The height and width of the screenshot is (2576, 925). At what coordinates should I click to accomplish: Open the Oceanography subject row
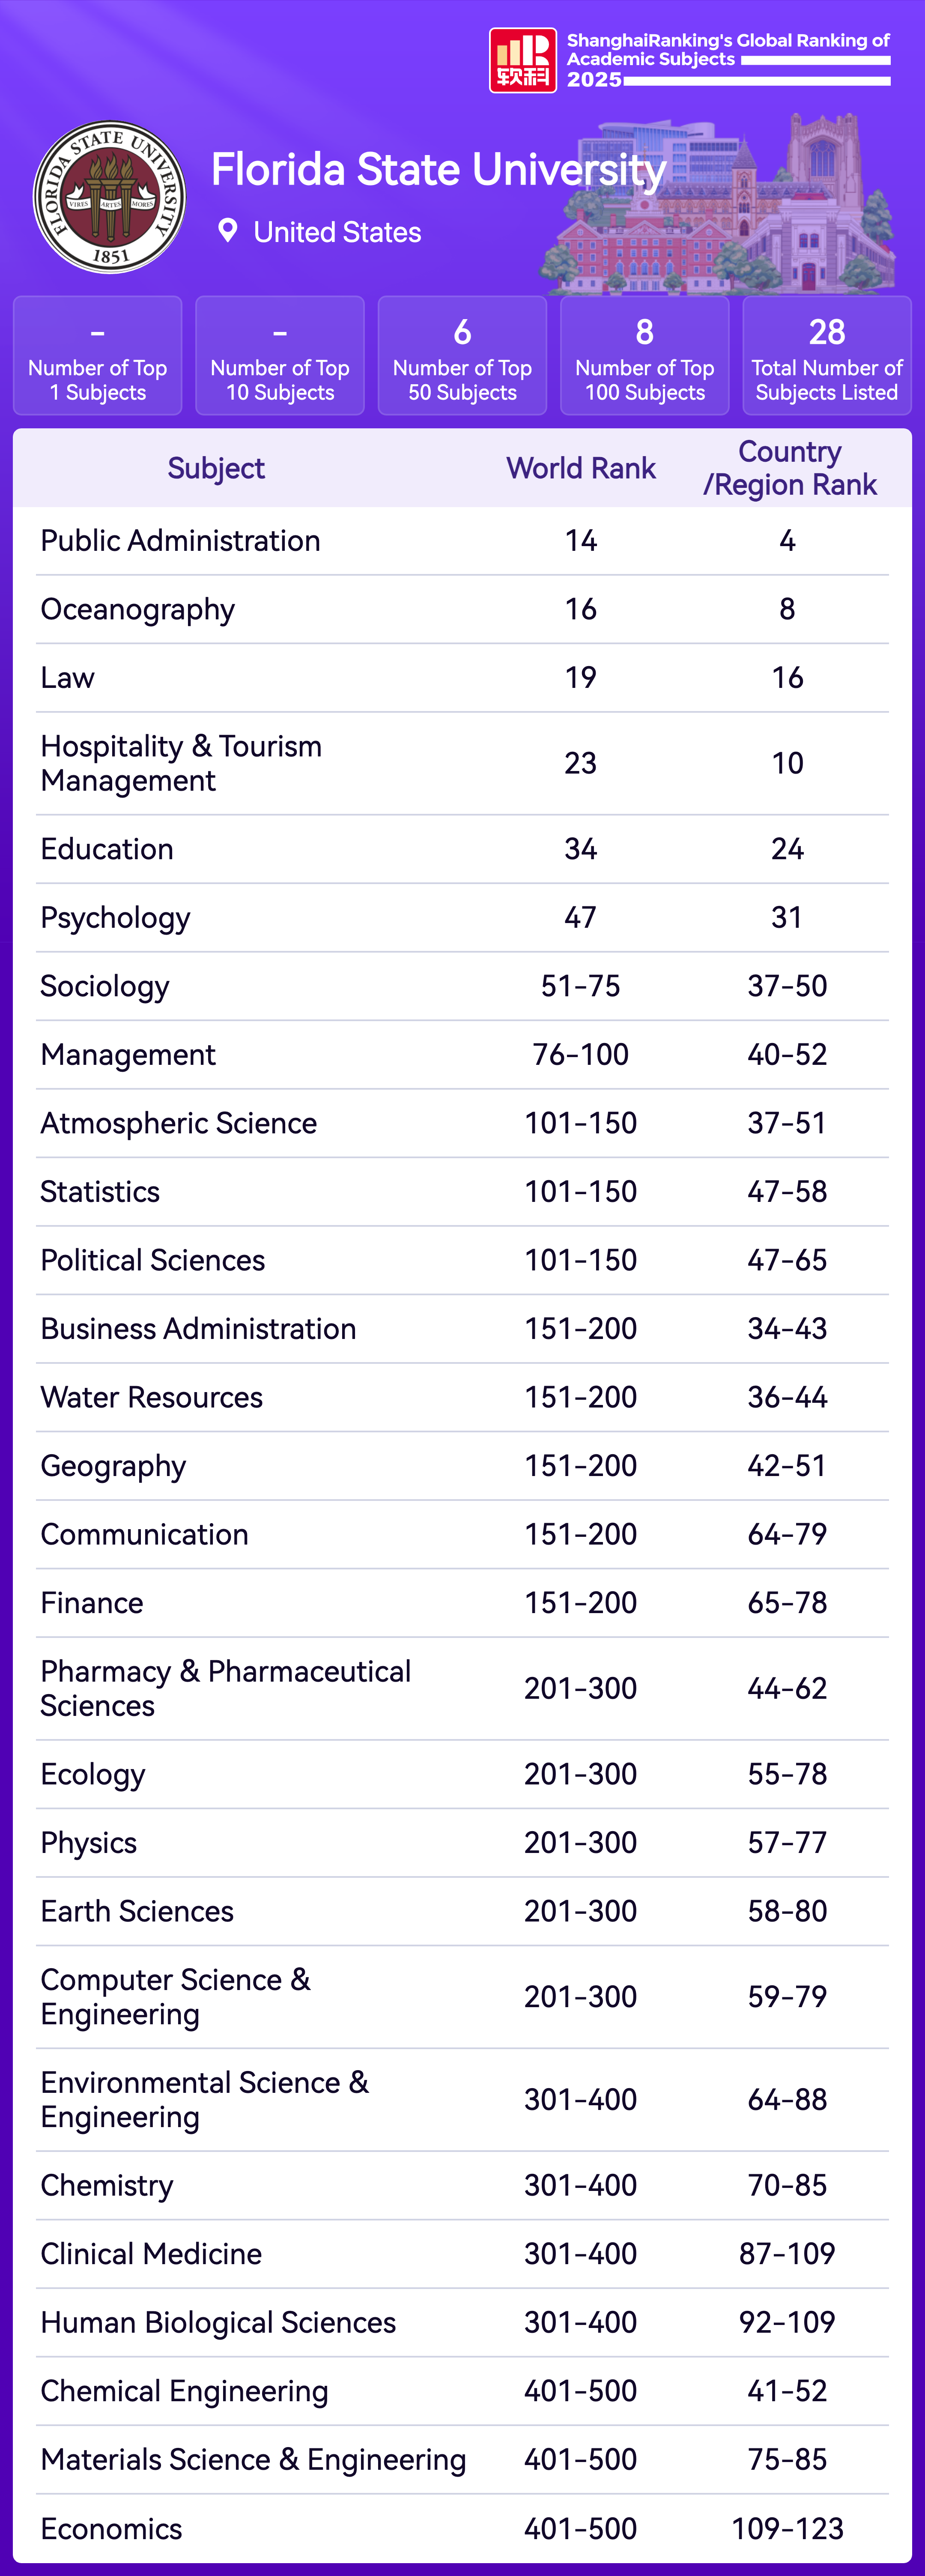(x=138, y=610)
